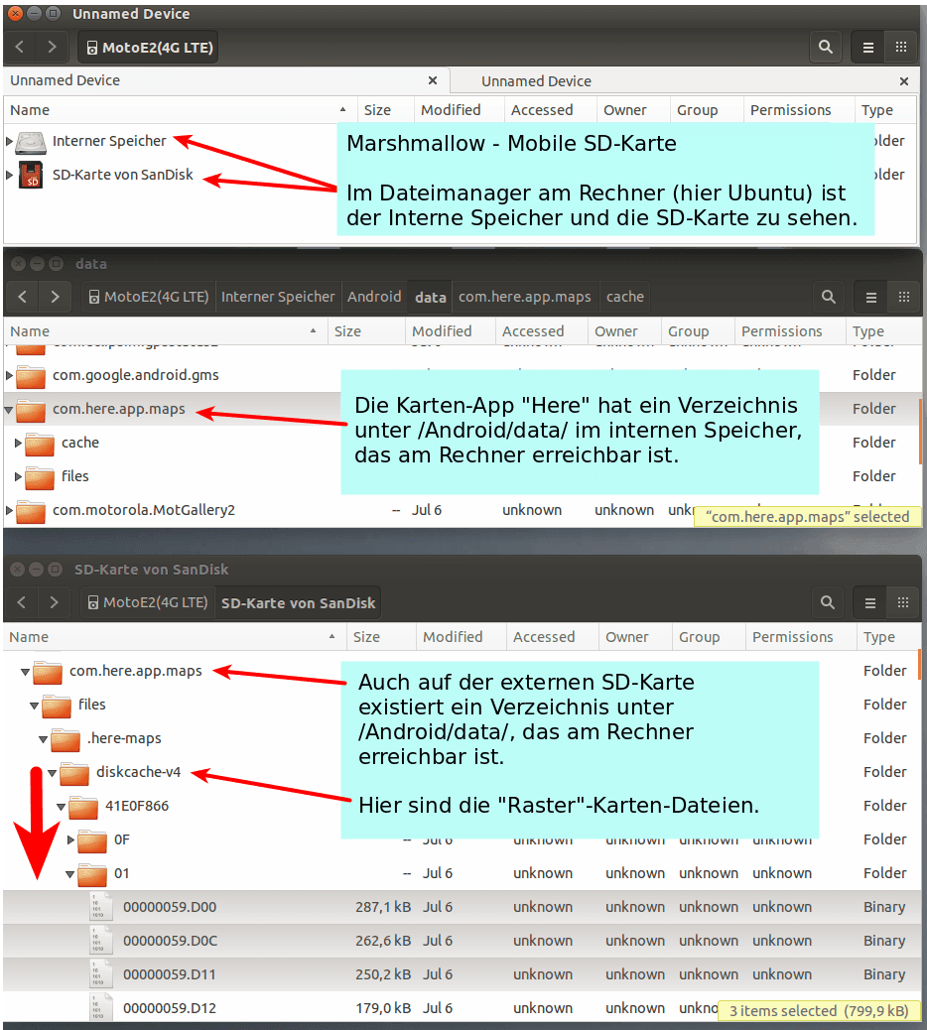Click the 41E0F866 folder icon
Image resolution: width=927 pixels, height=1030 pixels.
coord(82,808)
